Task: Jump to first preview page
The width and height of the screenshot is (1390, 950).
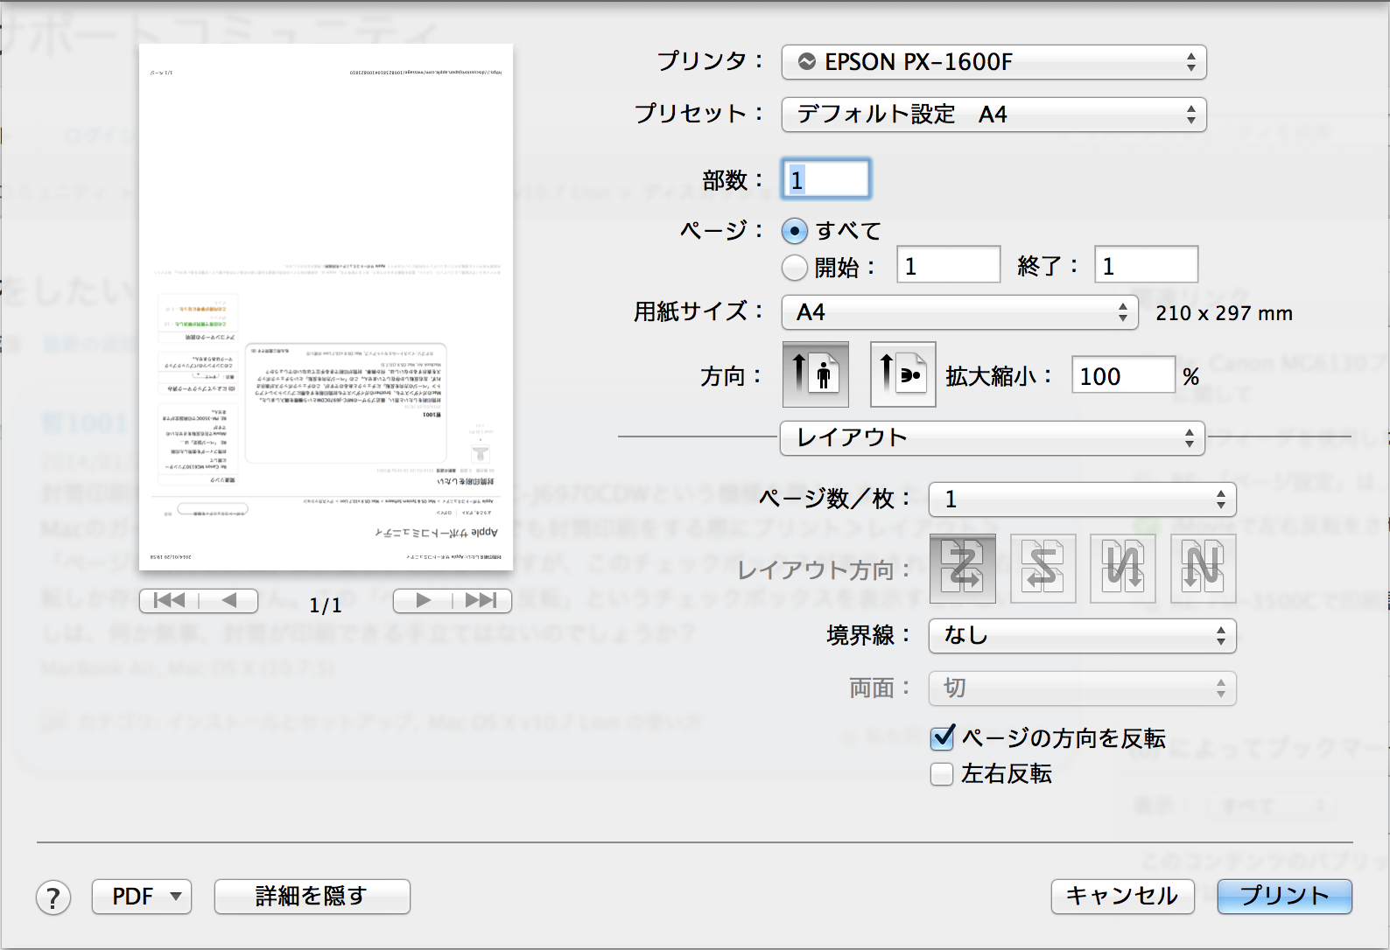Action: pos(169,601)
